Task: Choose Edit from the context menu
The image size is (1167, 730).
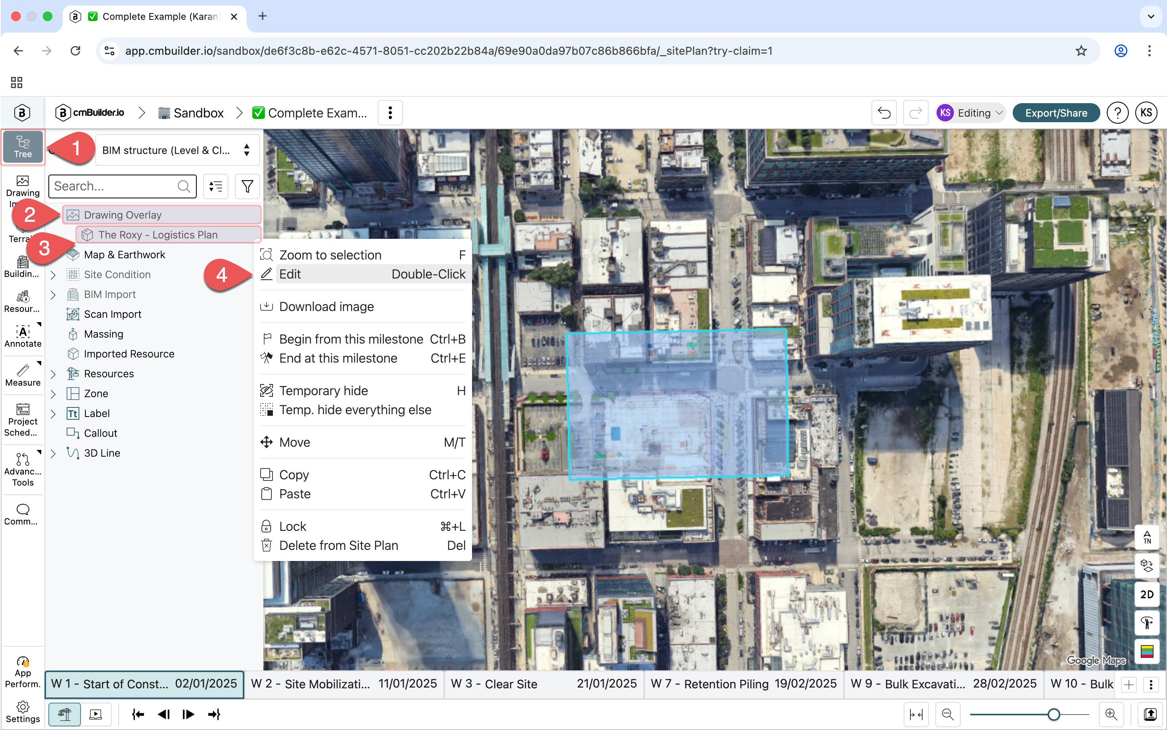Action: (363, 274)
